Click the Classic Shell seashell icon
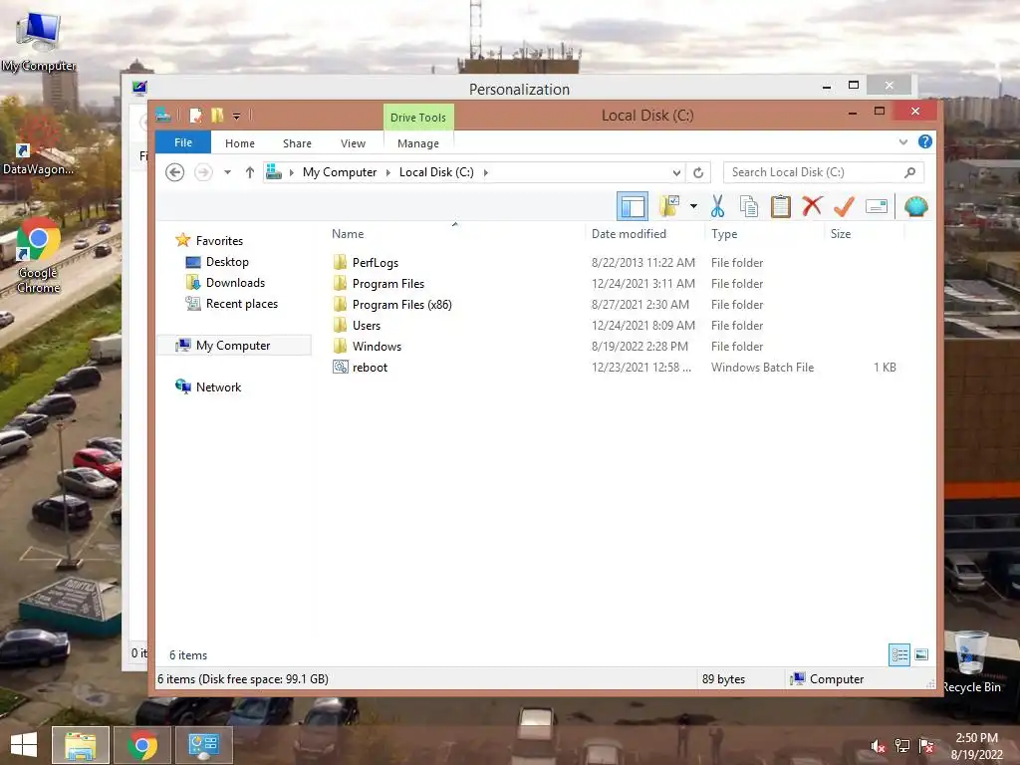 (x=916, y=207)
